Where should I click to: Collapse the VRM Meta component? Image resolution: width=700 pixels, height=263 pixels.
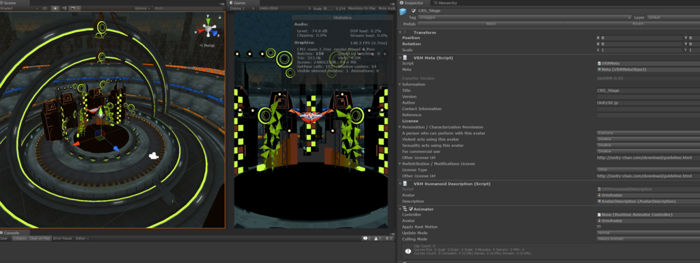point(399,57)
